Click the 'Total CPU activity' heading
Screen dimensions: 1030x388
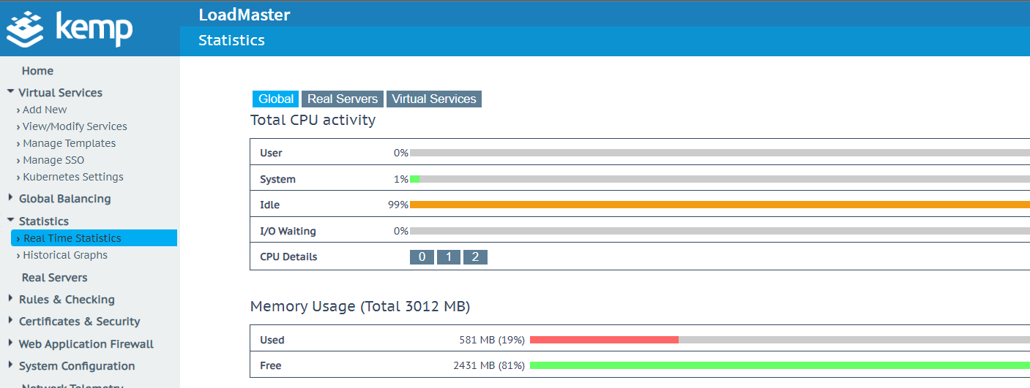[313, 120]
